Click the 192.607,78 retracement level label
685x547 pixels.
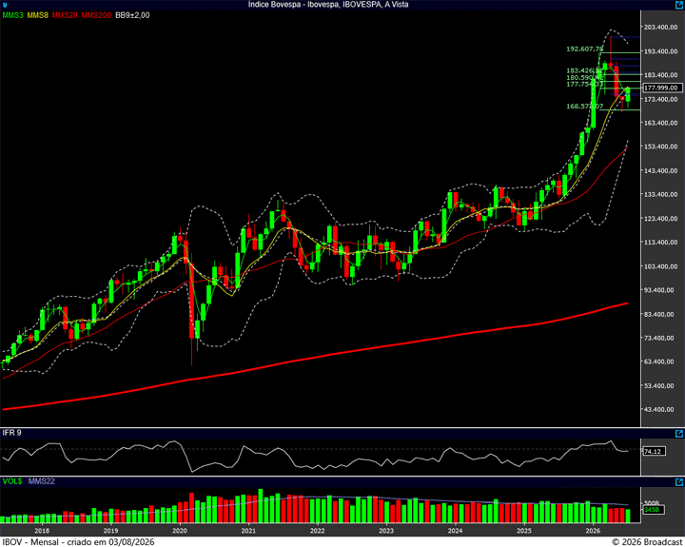click(x=584, y=49)
